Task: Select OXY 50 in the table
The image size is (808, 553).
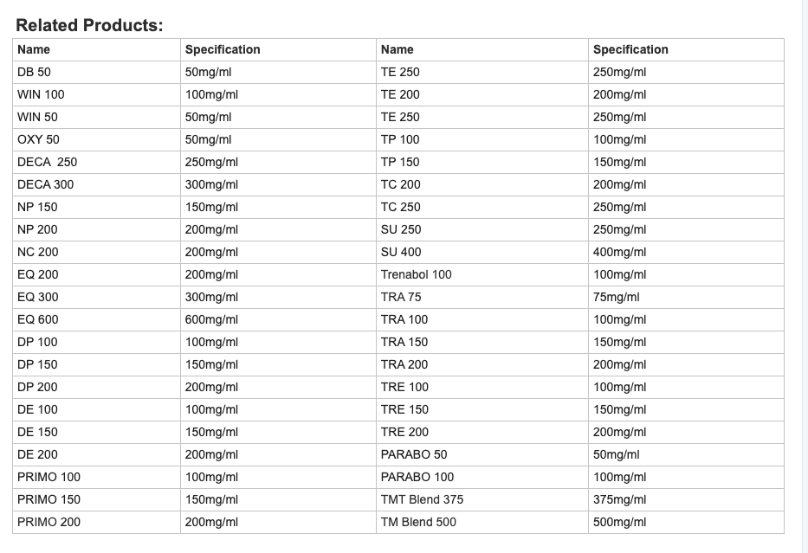Action: [38, 139]
